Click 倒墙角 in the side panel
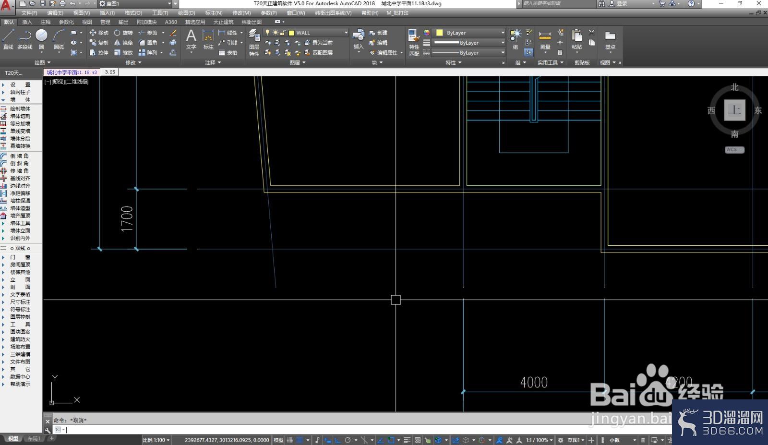Viewport: 768px width, 445px height. click(20, 156)
